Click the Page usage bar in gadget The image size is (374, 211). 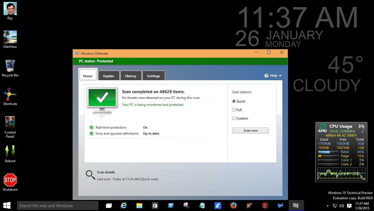coord(328,156)
